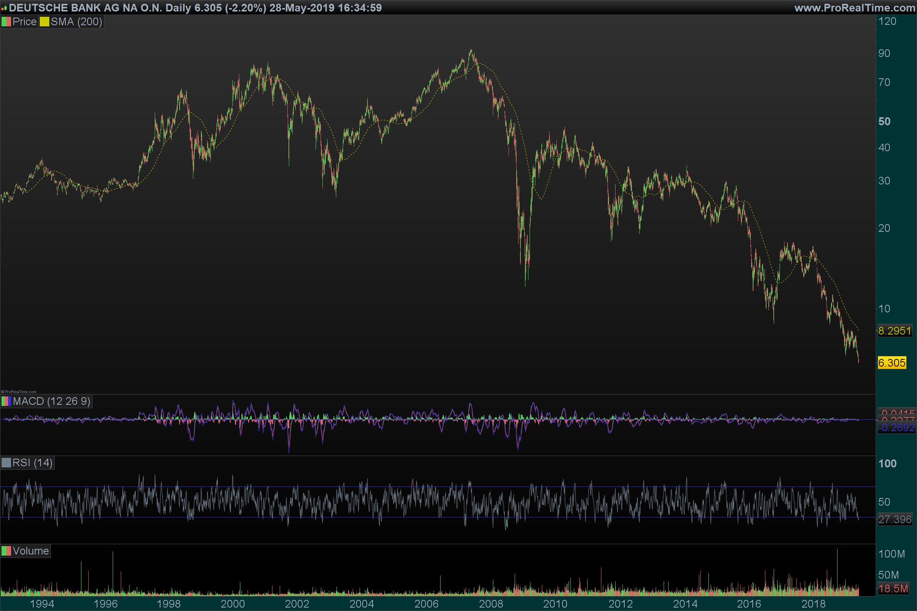The width and height of the screenshot is (917, 611).
Task: Click the small ProRealTime.com copyright text
Action: tap(19, 392)
